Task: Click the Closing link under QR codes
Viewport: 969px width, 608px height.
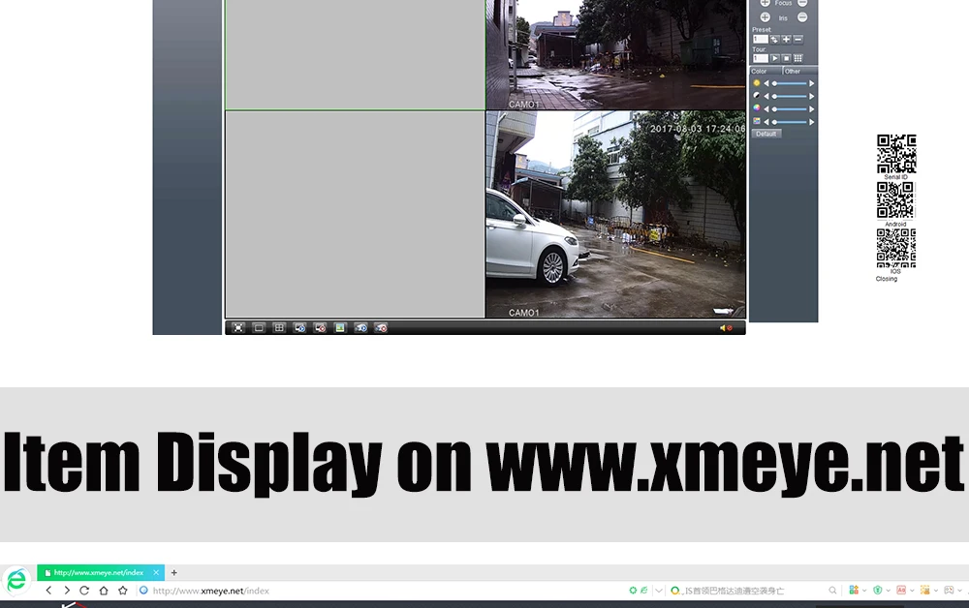Action: [x=887, y=279]
